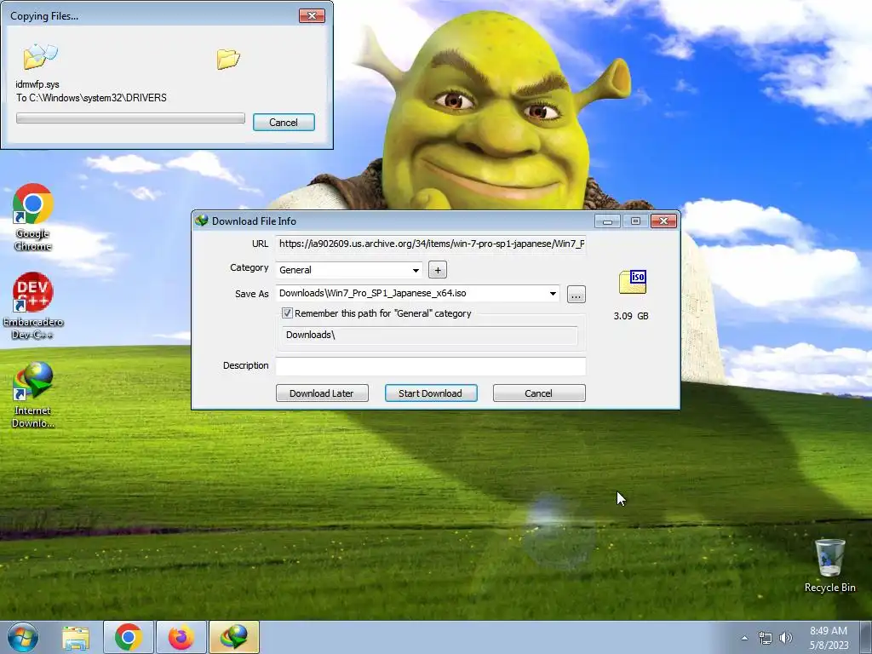Switch to Firefox in the taskbar
Screen dimensions: 872x654
pyautogui.click(x=181, y=637)
